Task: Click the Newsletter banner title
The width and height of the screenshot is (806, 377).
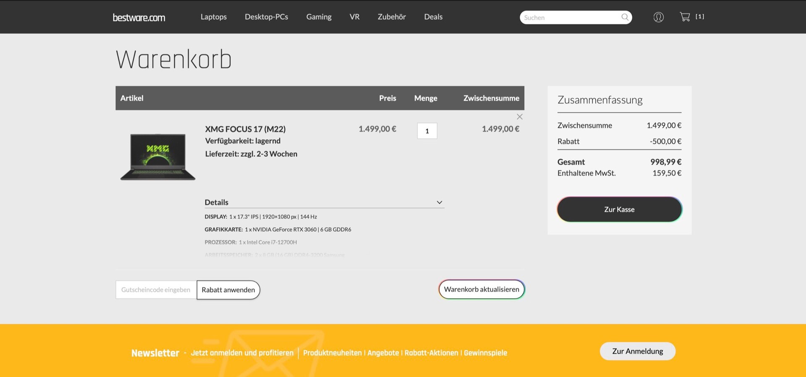Action: pos(155,353)
